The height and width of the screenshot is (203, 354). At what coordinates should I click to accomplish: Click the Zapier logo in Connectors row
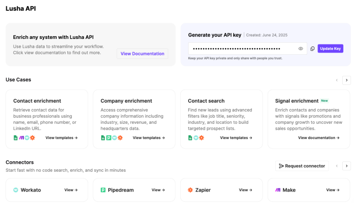click(x=190, y=190)
